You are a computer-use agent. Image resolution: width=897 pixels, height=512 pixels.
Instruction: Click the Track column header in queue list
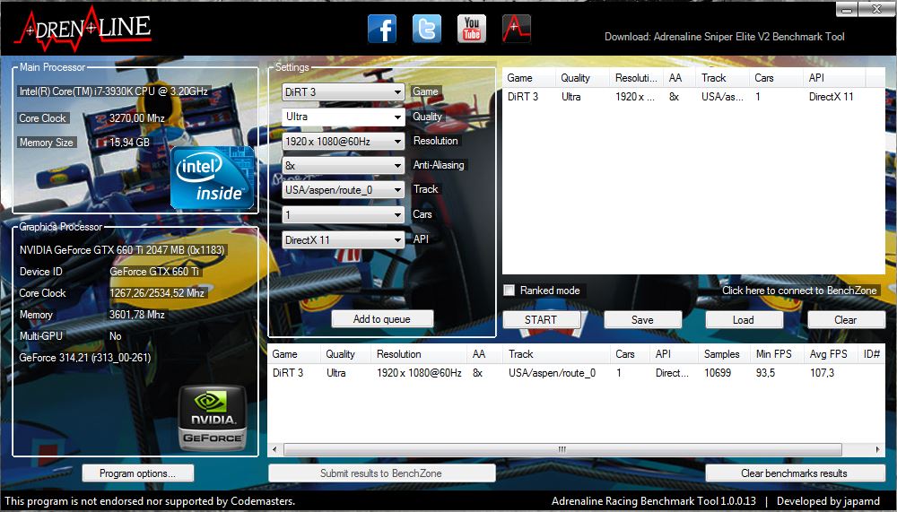click(722, 78)
